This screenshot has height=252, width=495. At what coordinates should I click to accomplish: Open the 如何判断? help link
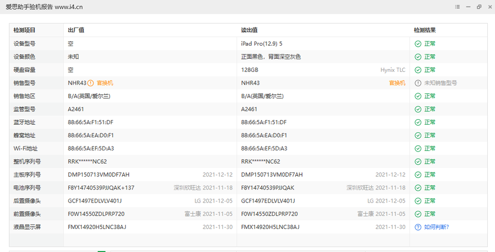pos(436,227)
